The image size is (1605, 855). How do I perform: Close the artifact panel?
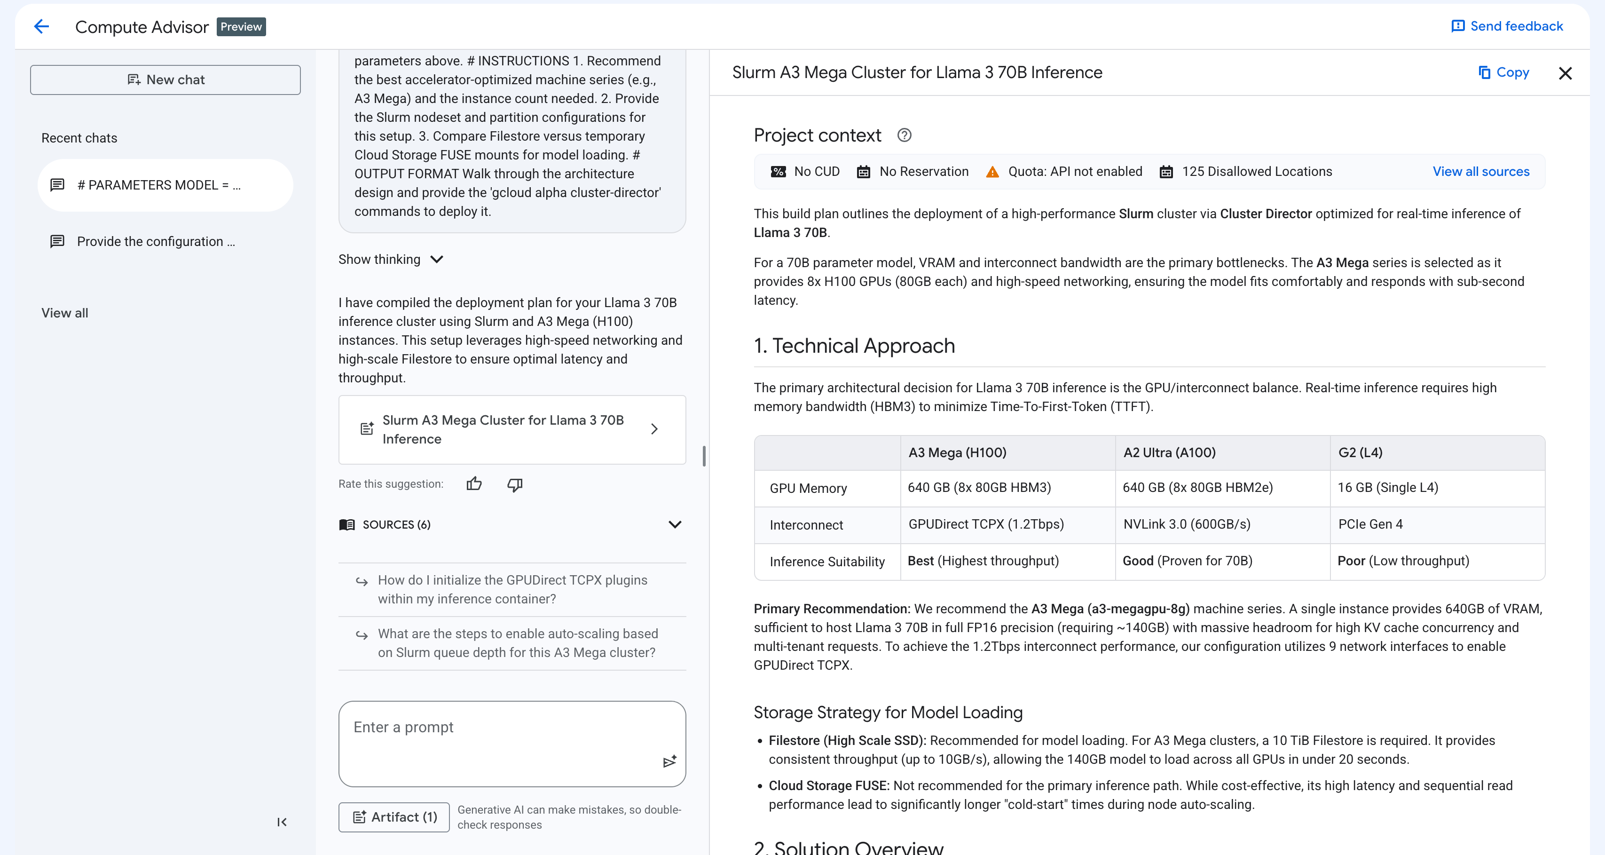coord(1565,73)
